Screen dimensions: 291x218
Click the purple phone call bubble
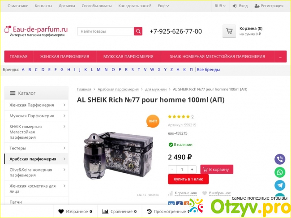coord(280,159)
